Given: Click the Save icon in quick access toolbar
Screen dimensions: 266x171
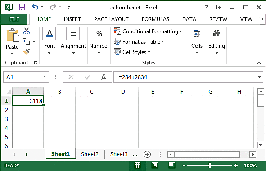Looking at the screenshot, I should (22, 8).
